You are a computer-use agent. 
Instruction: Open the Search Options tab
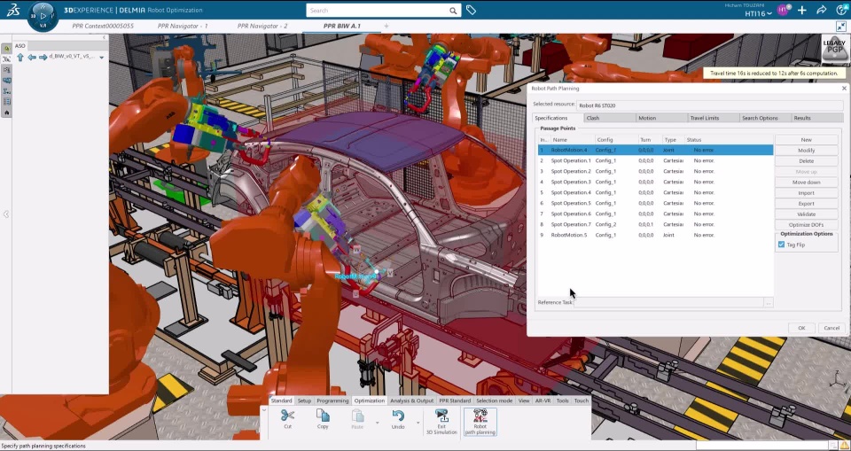tap(765, 118)
